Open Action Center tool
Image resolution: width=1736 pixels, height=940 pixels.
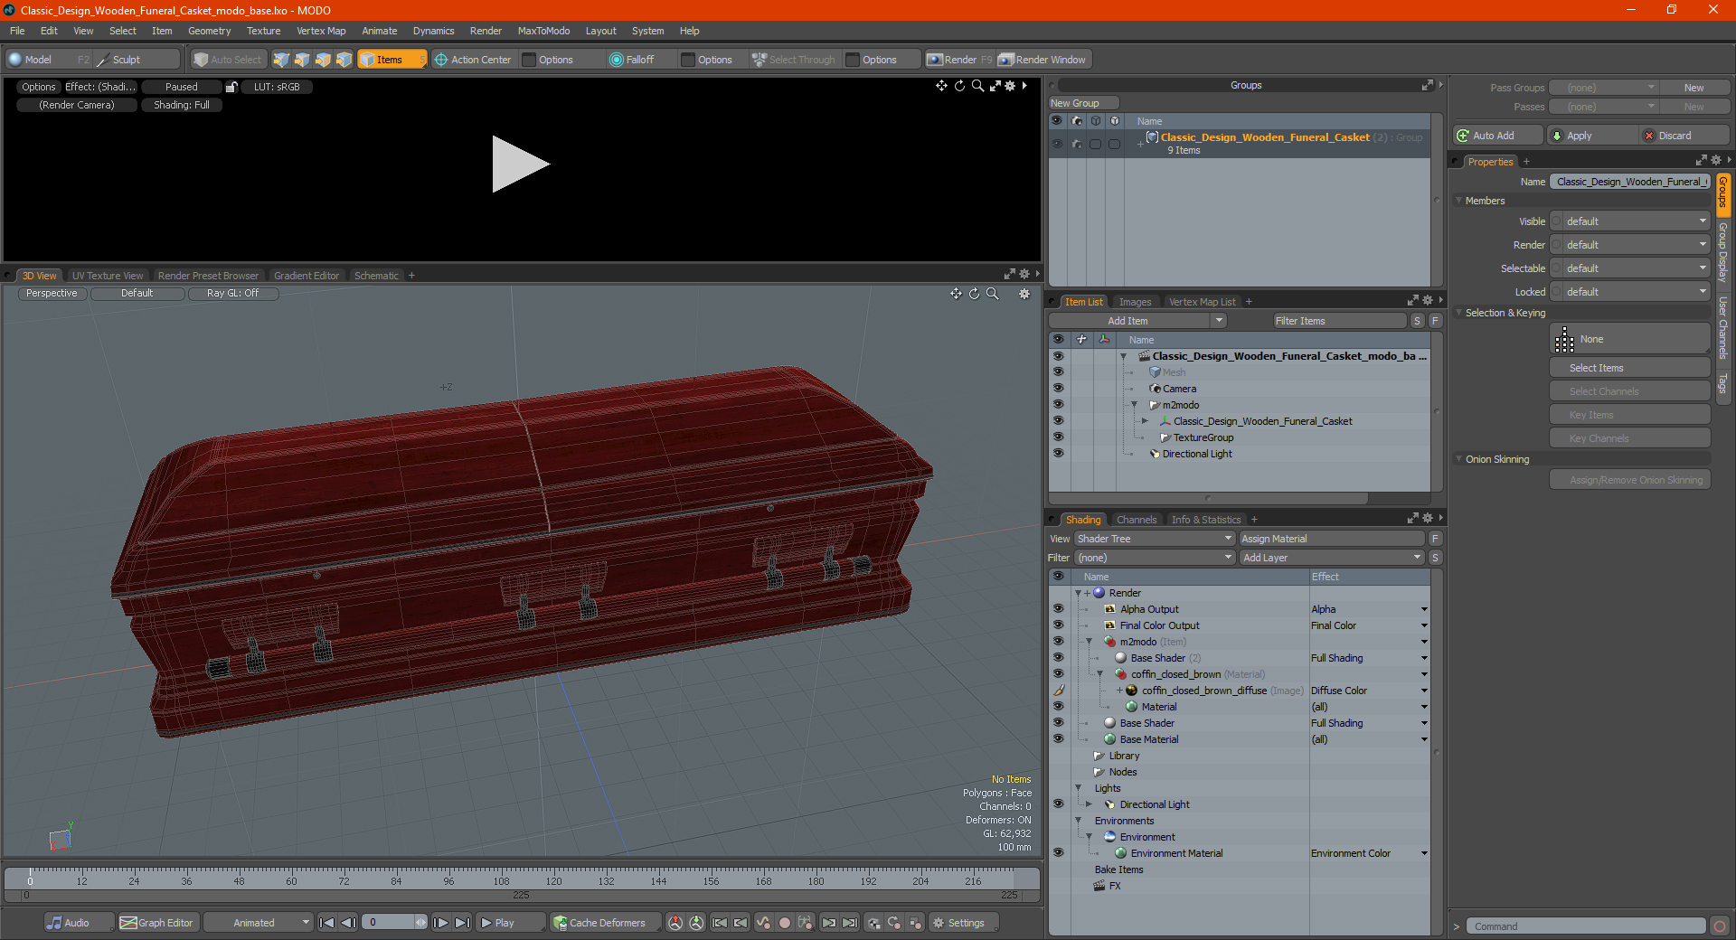coord(473,60)
